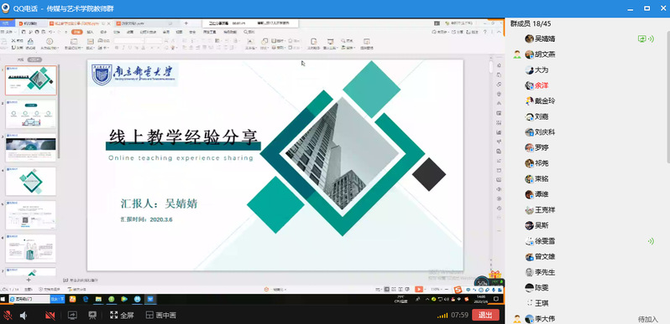
Task: Enable 画中画 picture-in-picture mode
Action: 160,316
